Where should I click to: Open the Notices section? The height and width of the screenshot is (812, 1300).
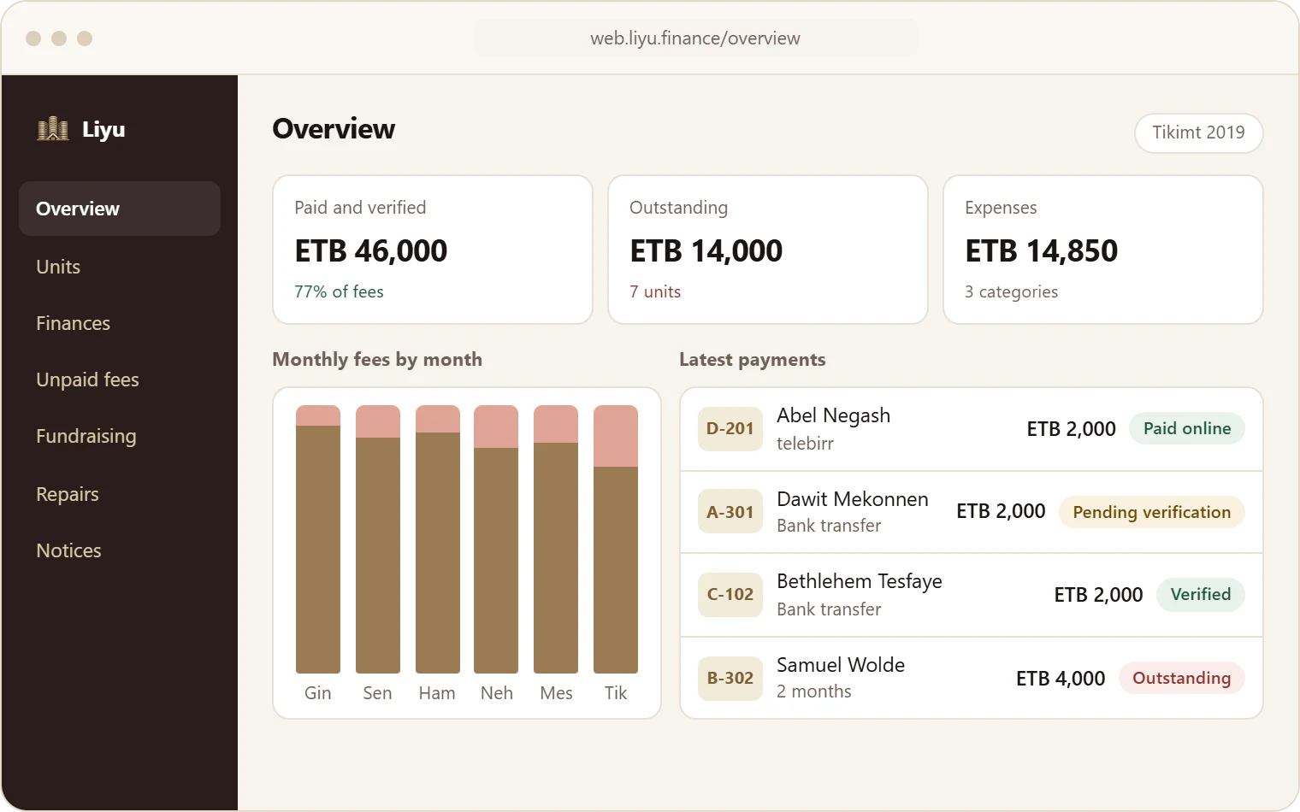pos(68,550)
